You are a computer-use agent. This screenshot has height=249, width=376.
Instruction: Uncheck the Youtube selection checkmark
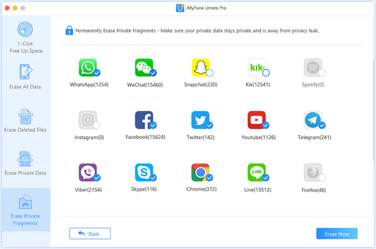click(x=266, y=125)
